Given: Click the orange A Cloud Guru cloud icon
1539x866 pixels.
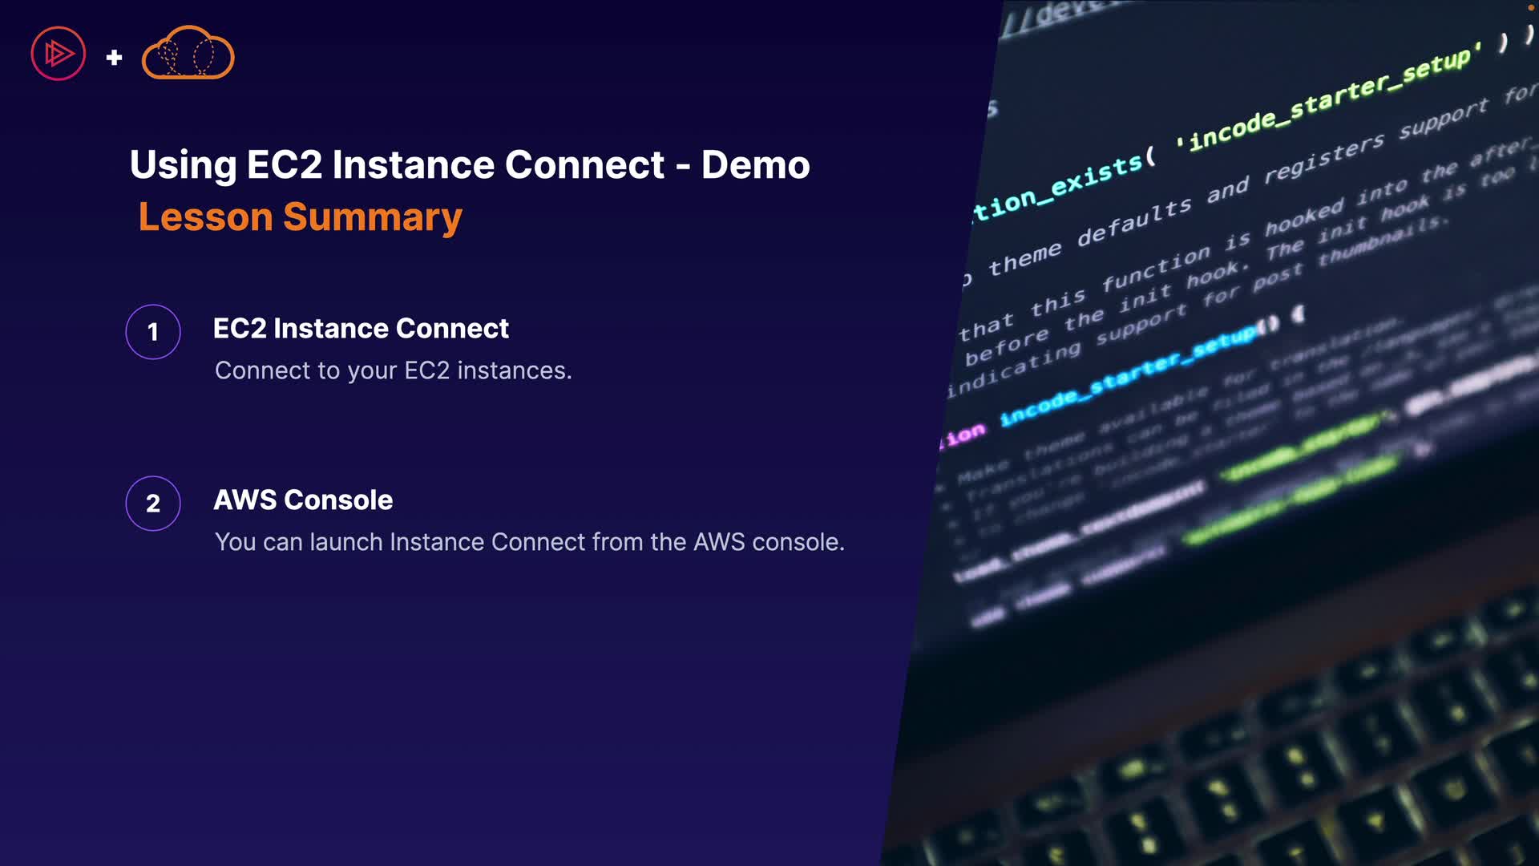Looking at the screenshot, I should 188,54.
